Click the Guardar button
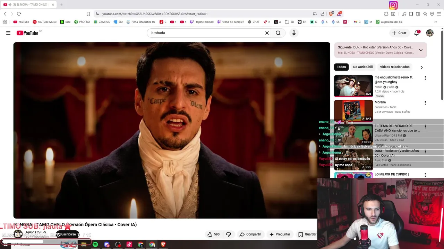 point(307,234)
